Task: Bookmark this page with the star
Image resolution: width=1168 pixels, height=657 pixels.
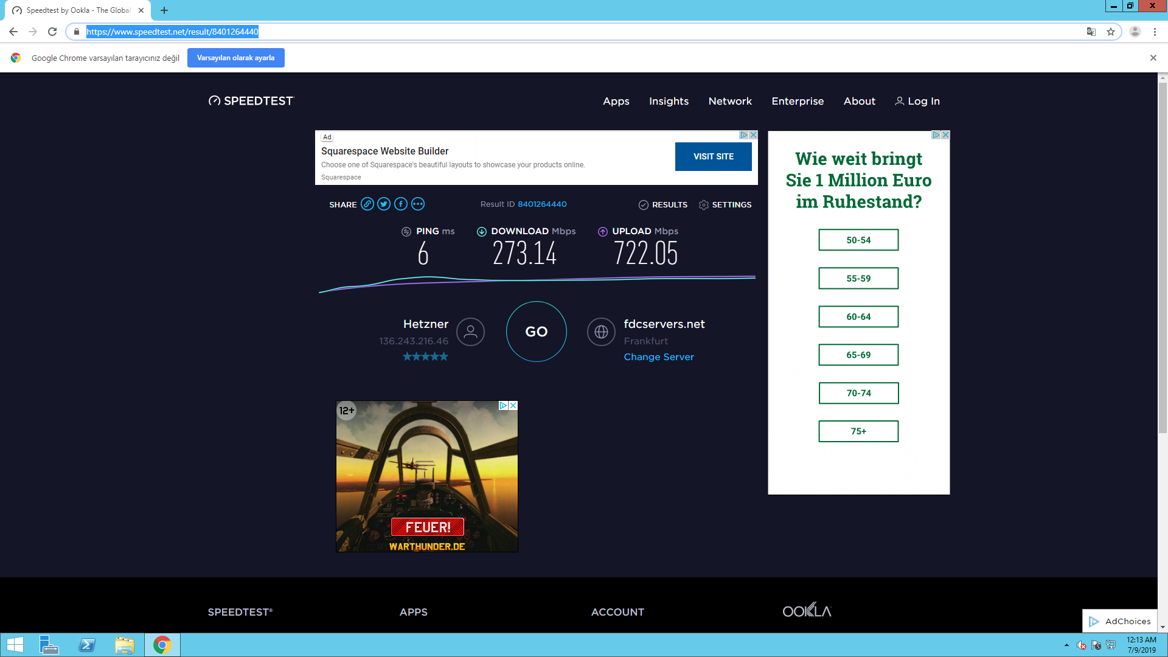Action: click(1111, 32)
